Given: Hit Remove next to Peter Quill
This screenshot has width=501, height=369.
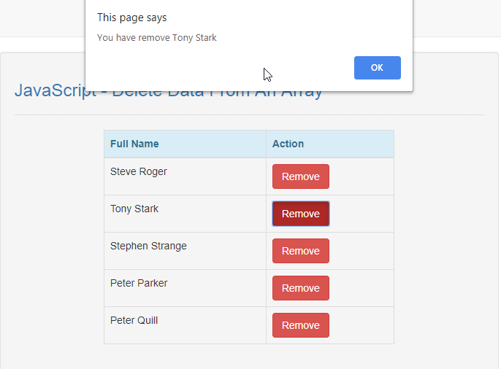Looking at the screenshot, I should 300,325.
